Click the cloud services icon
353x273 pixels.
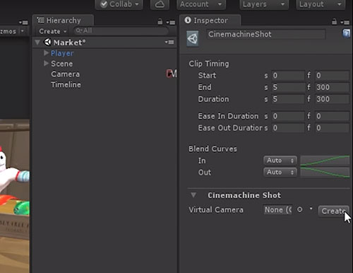click(x=160, y=4)
